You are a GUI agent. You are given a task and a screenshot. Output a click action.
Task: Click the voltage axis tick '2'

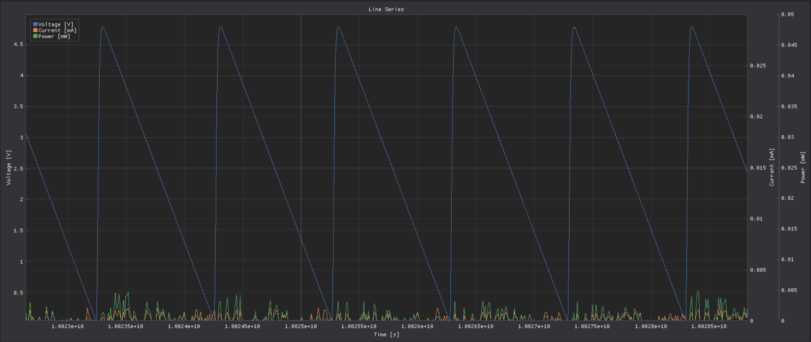point(22,199)
